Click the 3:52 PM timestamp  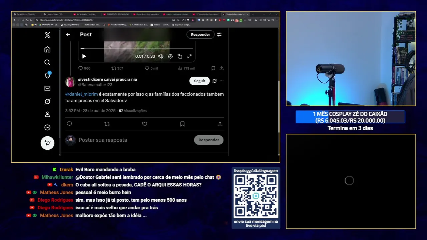point(72,111)
